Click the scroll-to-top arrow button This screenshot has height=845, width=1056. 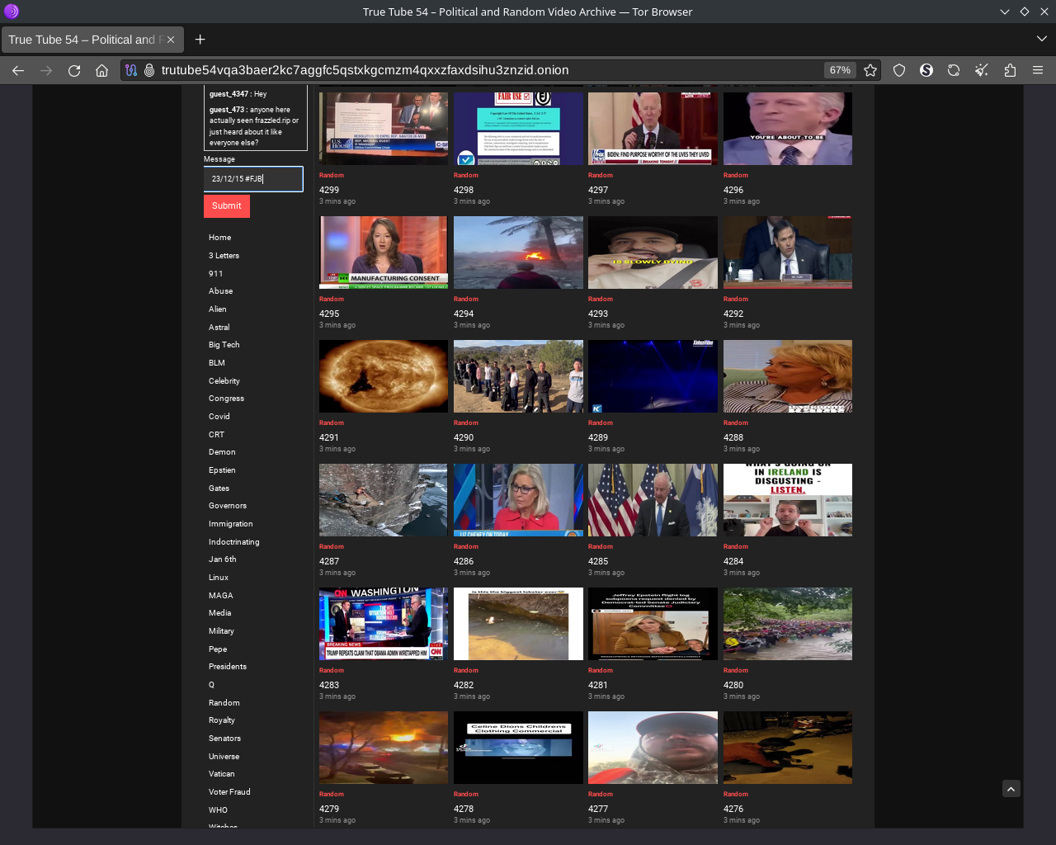(x=1011, y=789)
